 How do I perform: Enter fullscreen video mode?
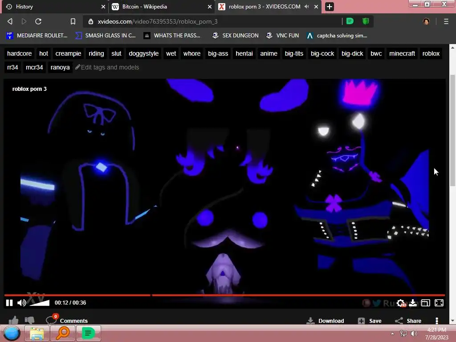point(439,303)
